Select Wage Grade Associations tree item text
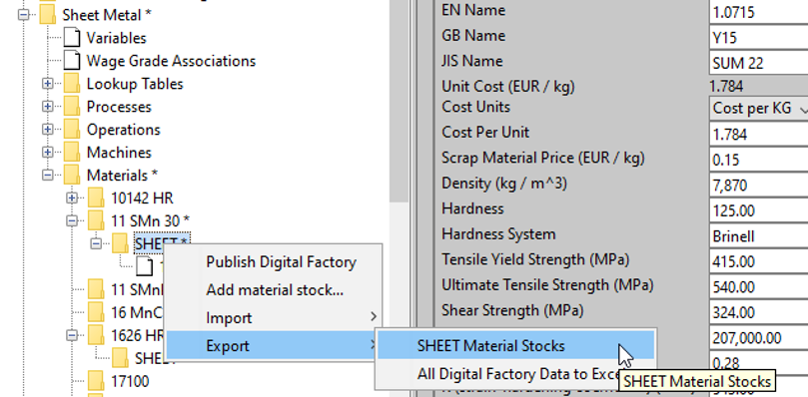Screen dimensions: 808x397 pyautogui.click(x=171, y=61)
